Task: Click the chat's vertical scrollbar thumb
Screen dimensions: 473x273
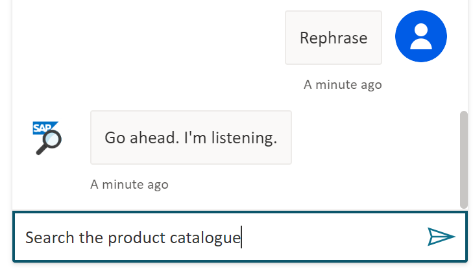Action: (463, 159)
